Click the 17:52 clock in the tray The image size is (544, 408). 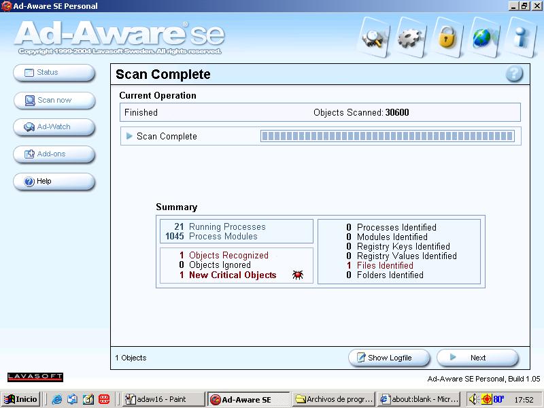[524, 400]
